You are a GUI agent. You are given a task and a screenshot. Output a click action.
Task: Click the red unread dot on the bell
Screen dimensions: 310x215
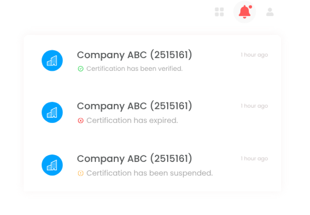coord(250,7)
